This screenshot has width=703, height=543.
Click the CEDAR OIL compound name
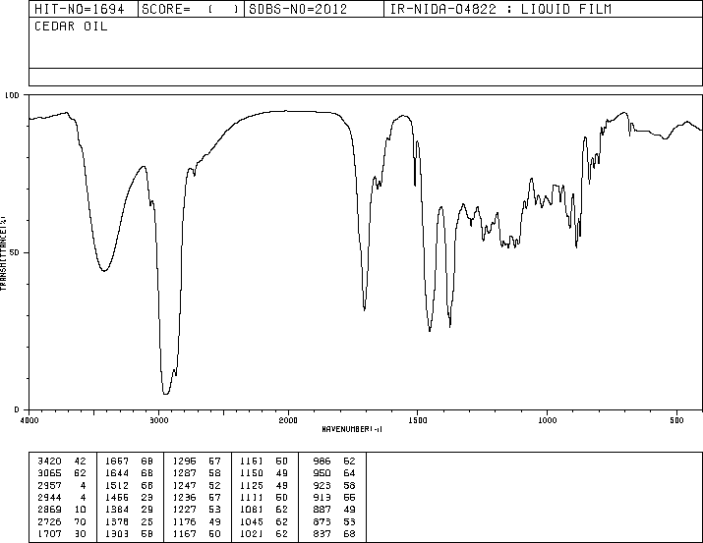[71, 27]
